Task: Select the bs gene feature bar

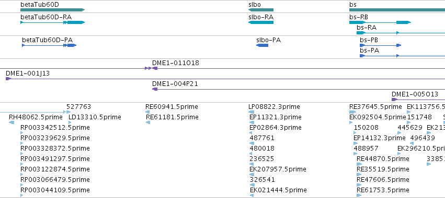Action: coord(397,10)
